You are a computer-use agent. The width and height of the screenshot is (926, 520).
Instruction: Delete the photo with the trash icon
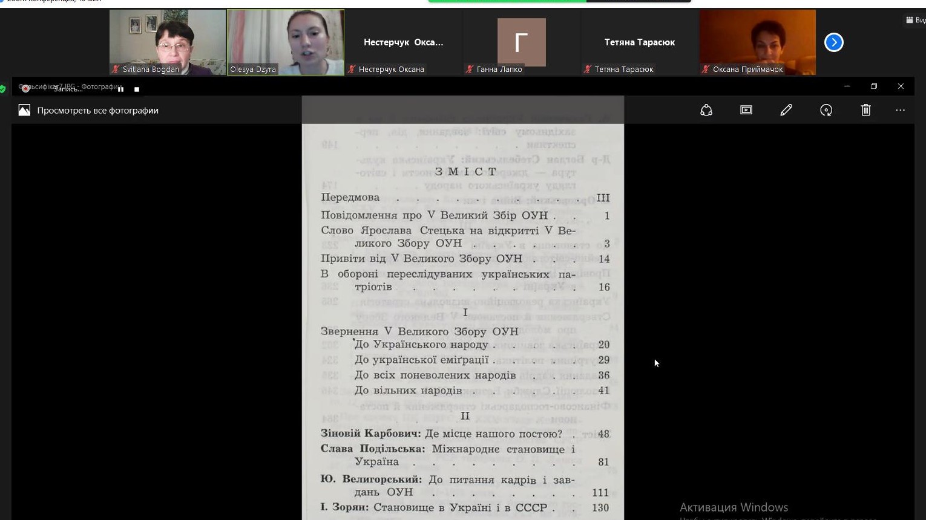[x=866, y=110]
